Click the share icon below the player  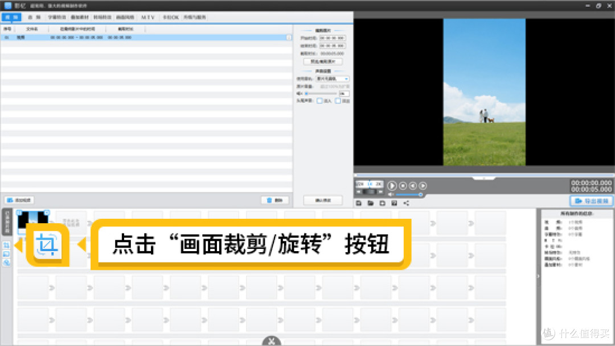click(407, 203)
